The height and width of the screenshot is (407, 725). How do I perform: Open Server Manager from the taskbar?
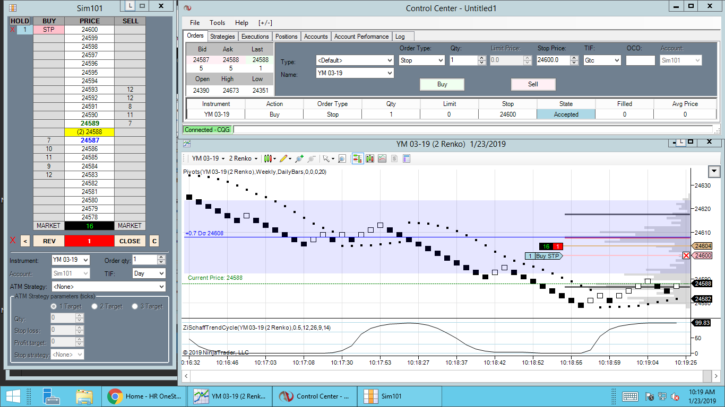click(x=51, y=396)
